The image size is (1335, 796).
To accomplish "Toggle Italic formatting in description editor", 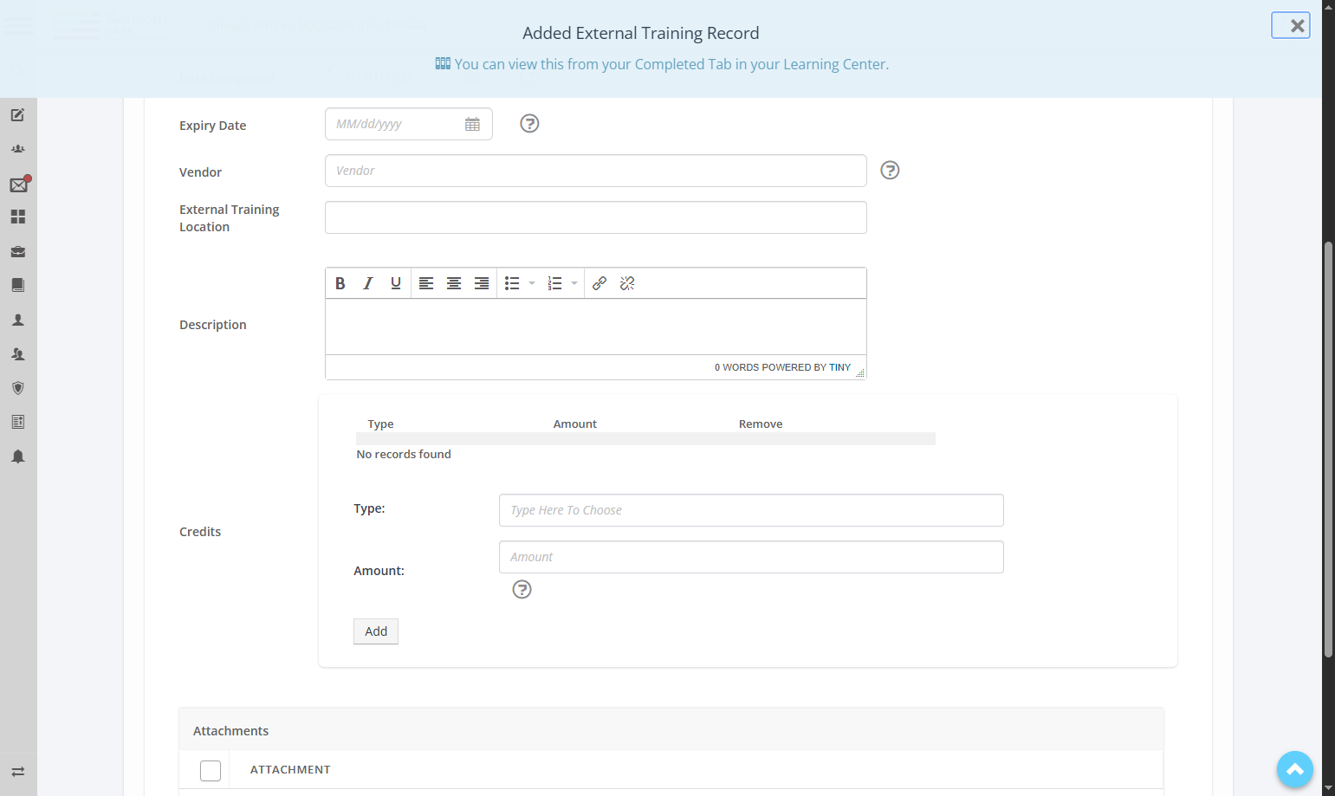I will point(368,283).
